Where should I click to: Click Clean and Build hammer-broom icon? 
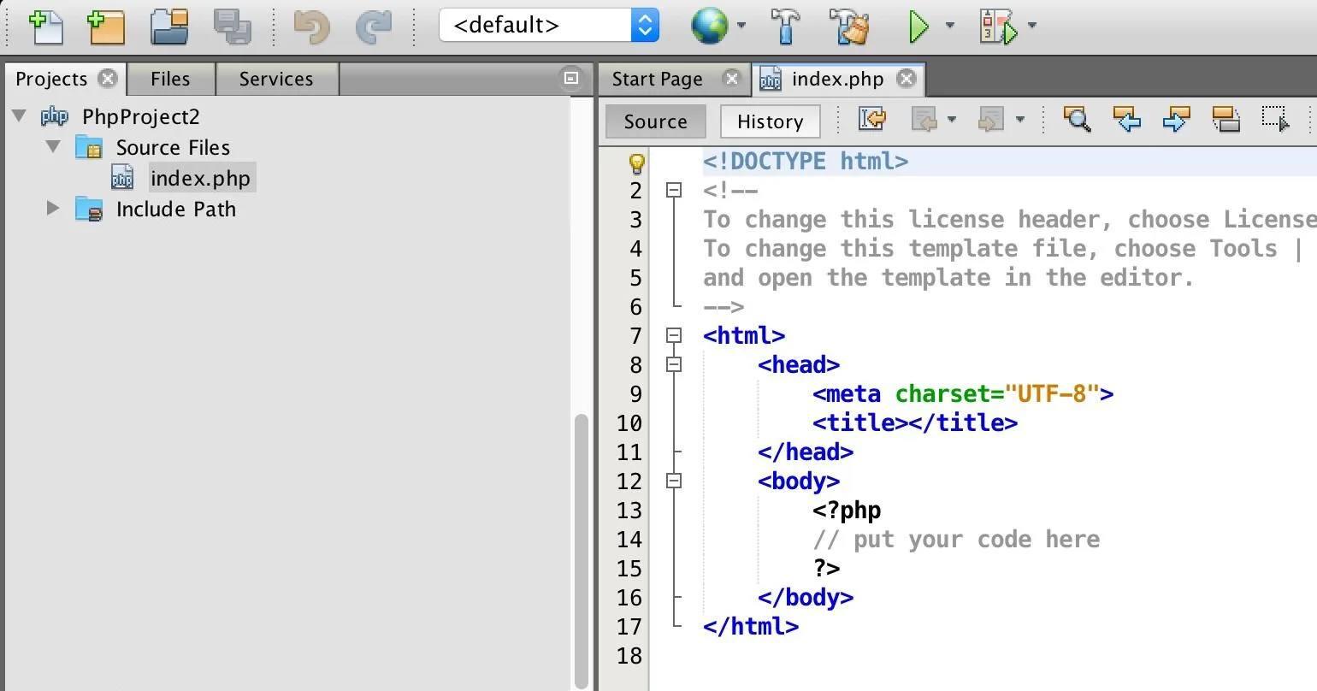tap(849, 27)
